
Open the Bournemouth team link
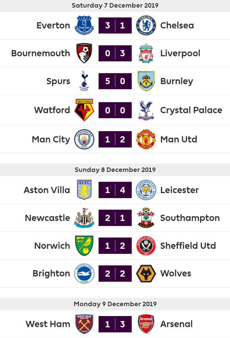tap(41, 53)
